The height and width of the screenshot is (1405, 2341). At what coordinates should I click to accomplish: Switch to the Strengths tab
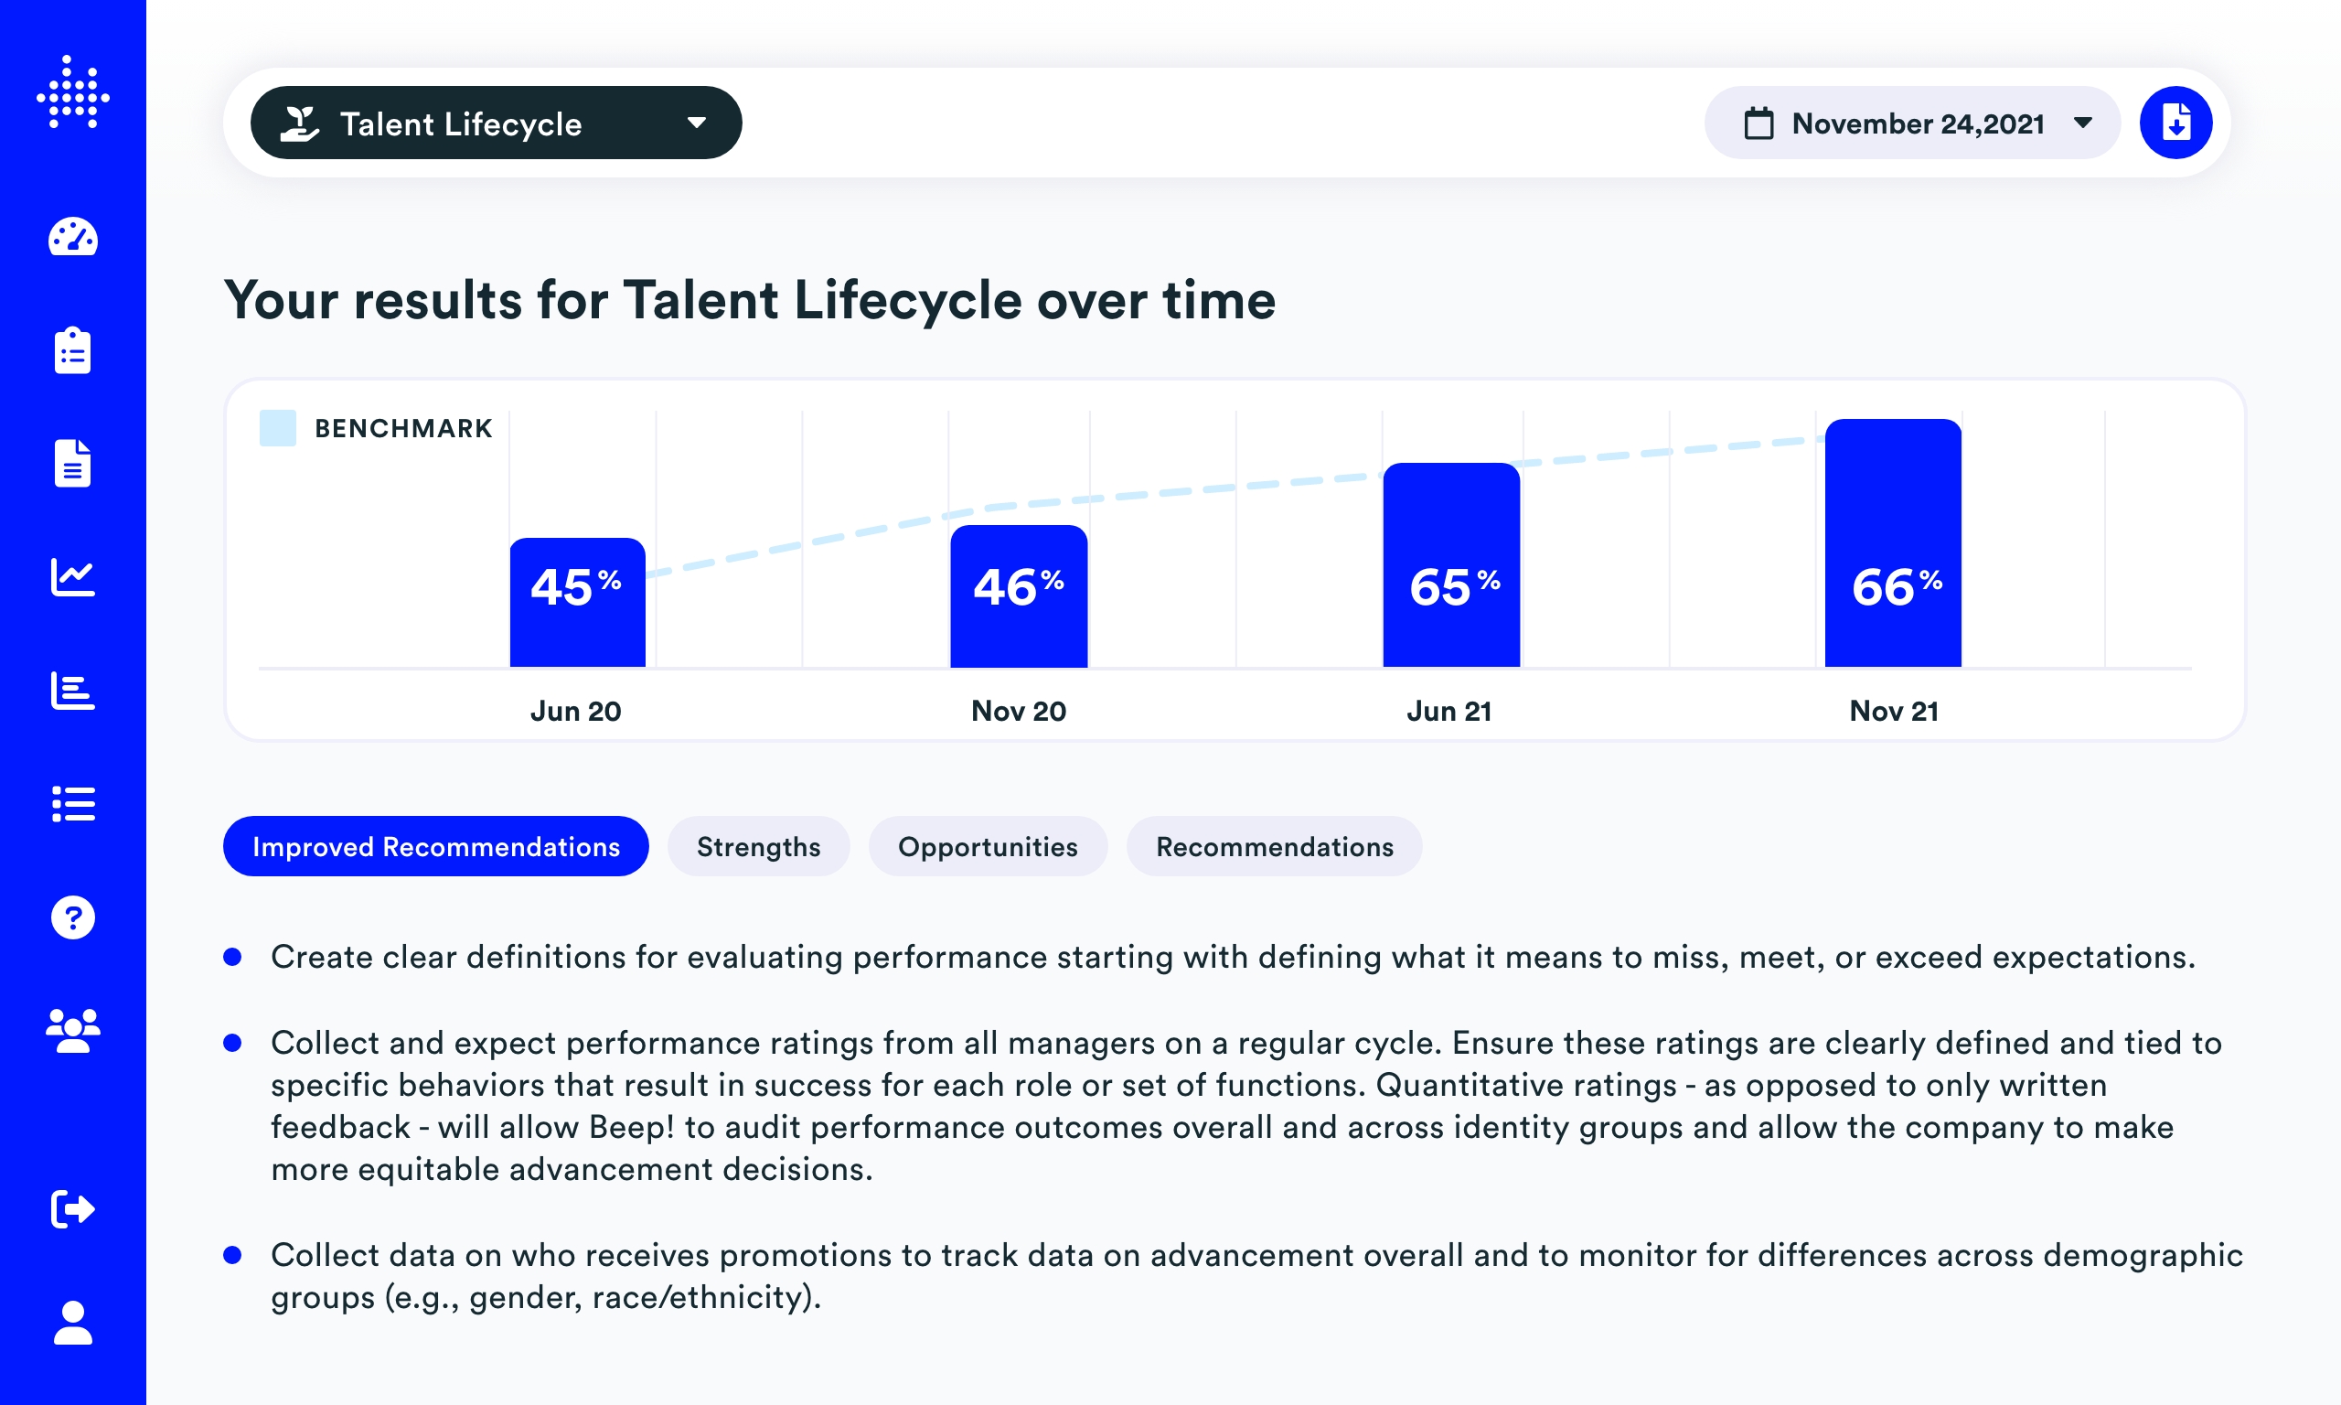(x=758, y=846)
